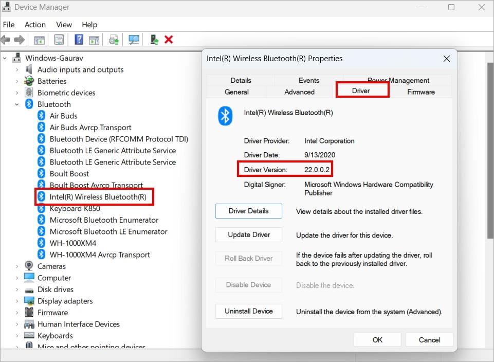Image resolution: width=494 pixels, height=362 pixels.
Task: Toggle the show/hide console tree toolbar icon
Action: coord(40,40)
